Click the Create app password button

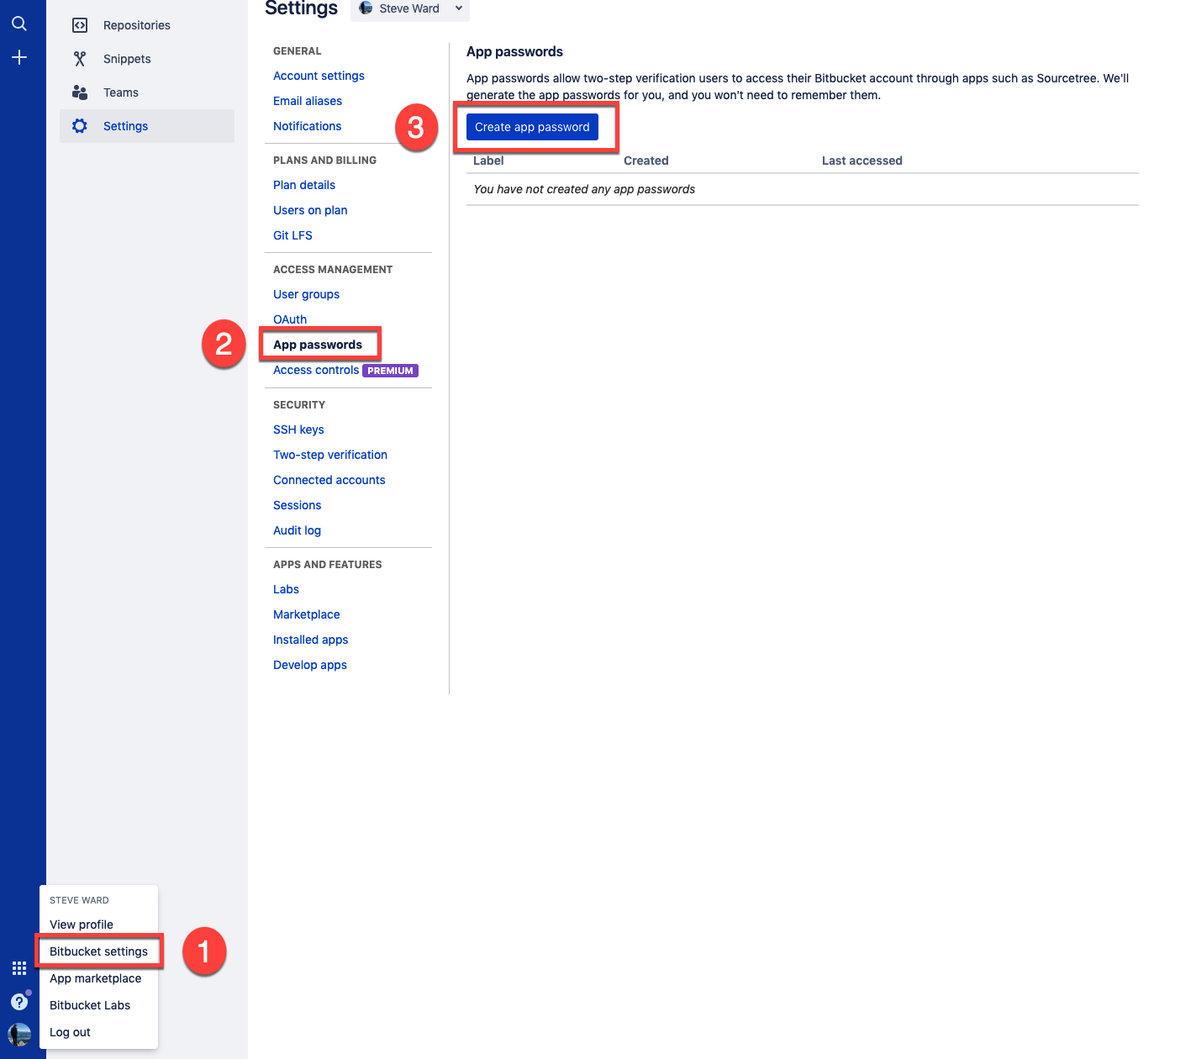(532, 127)
